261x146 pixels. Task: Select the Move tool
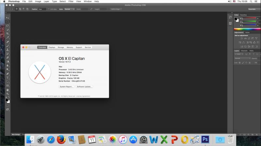[8, 18]
